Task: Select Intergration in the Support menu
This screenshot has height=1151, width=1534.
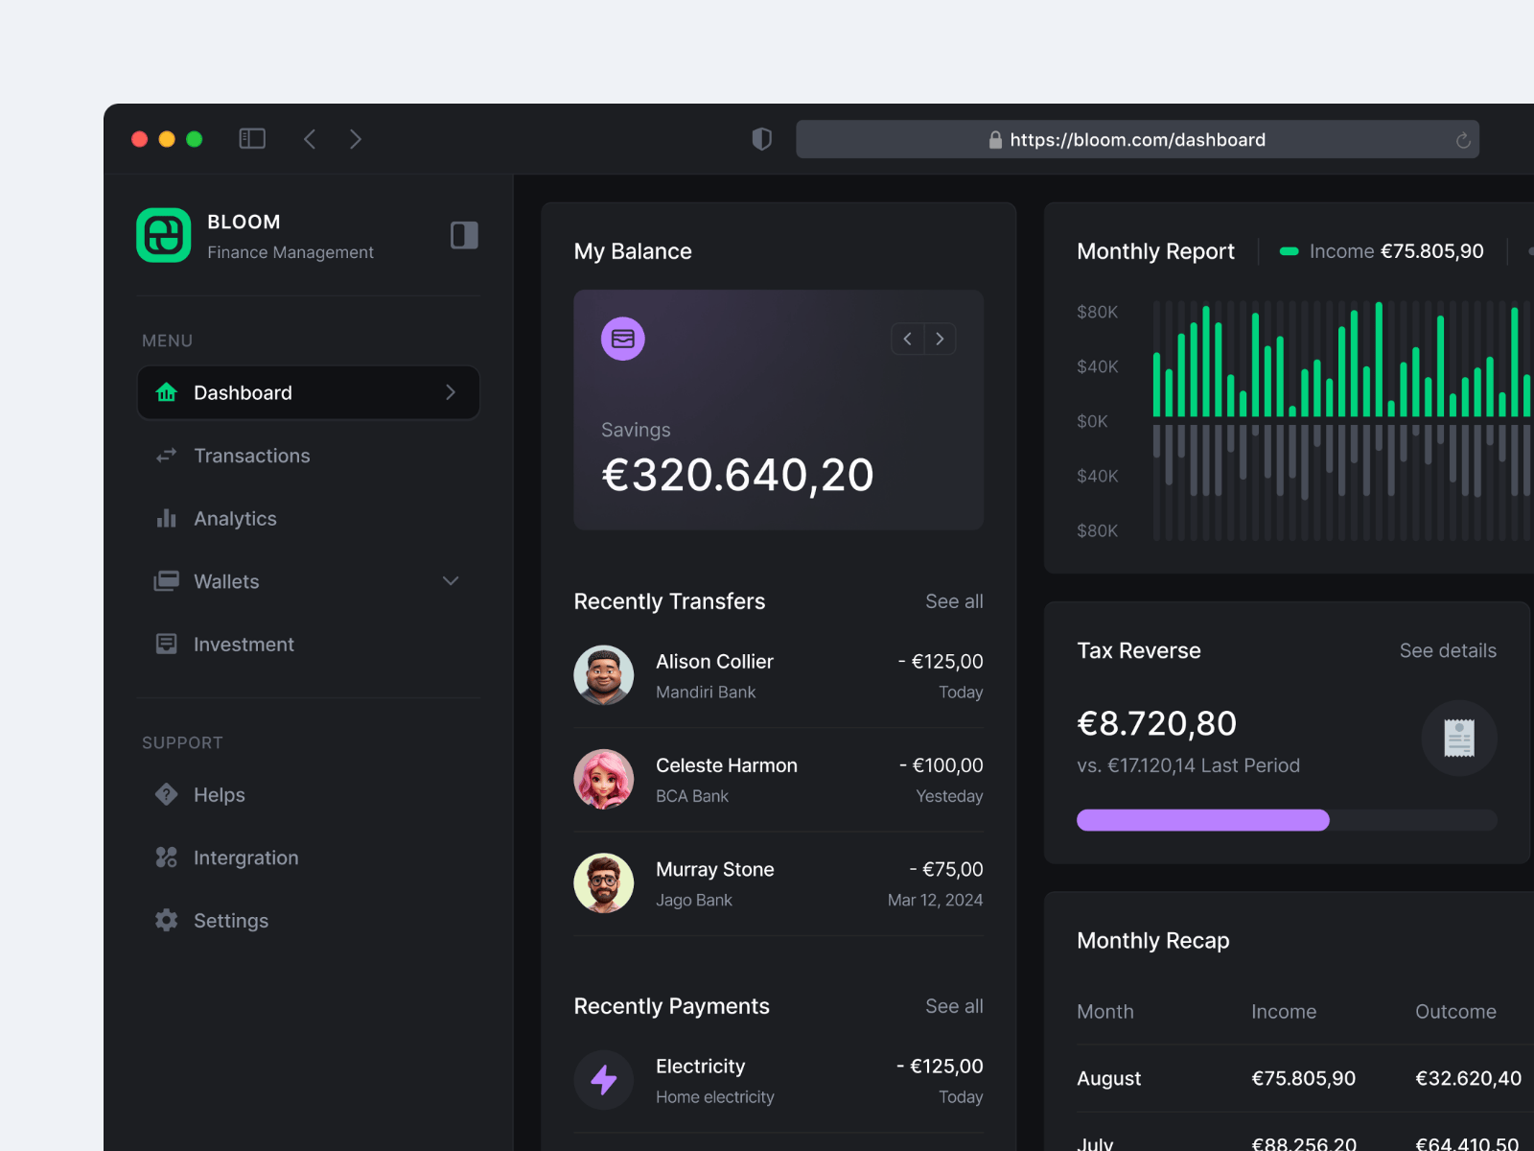Action: point(245,857)
